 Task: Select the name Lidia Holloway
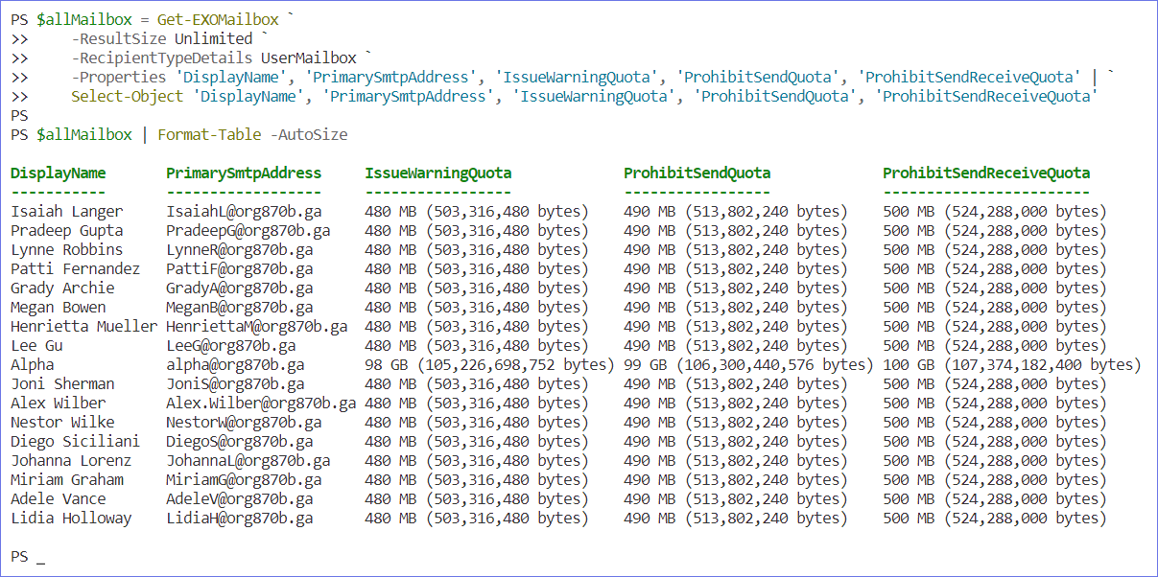pyautogui.click(x=71, y=519)
